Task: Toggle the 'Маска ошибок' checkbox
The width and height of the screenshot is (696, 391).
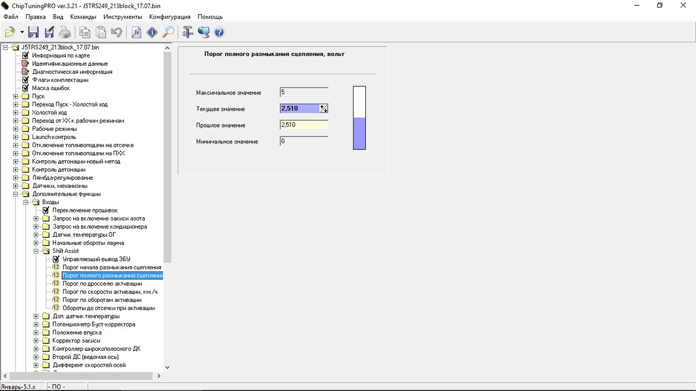Action: pyautogui.click(x=25, y=88)
